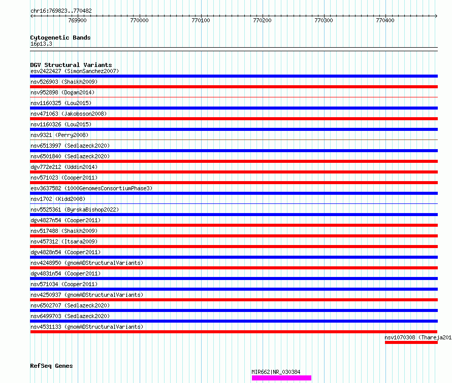
Task: Click nsv4531133 (gnomADStructuralVariants) label
Action: [x=87, y=327]
